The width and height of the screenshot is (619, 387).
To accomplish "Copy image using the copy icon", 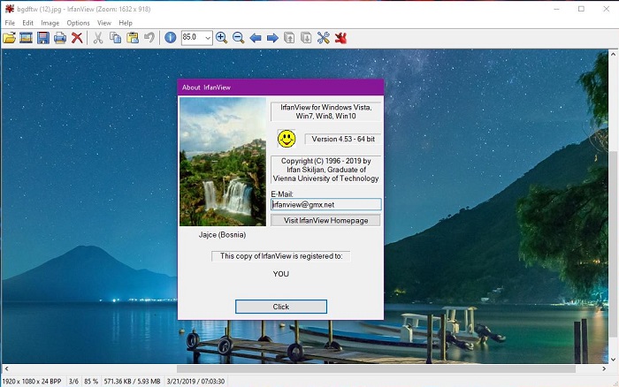I will [x=115, y=38].
